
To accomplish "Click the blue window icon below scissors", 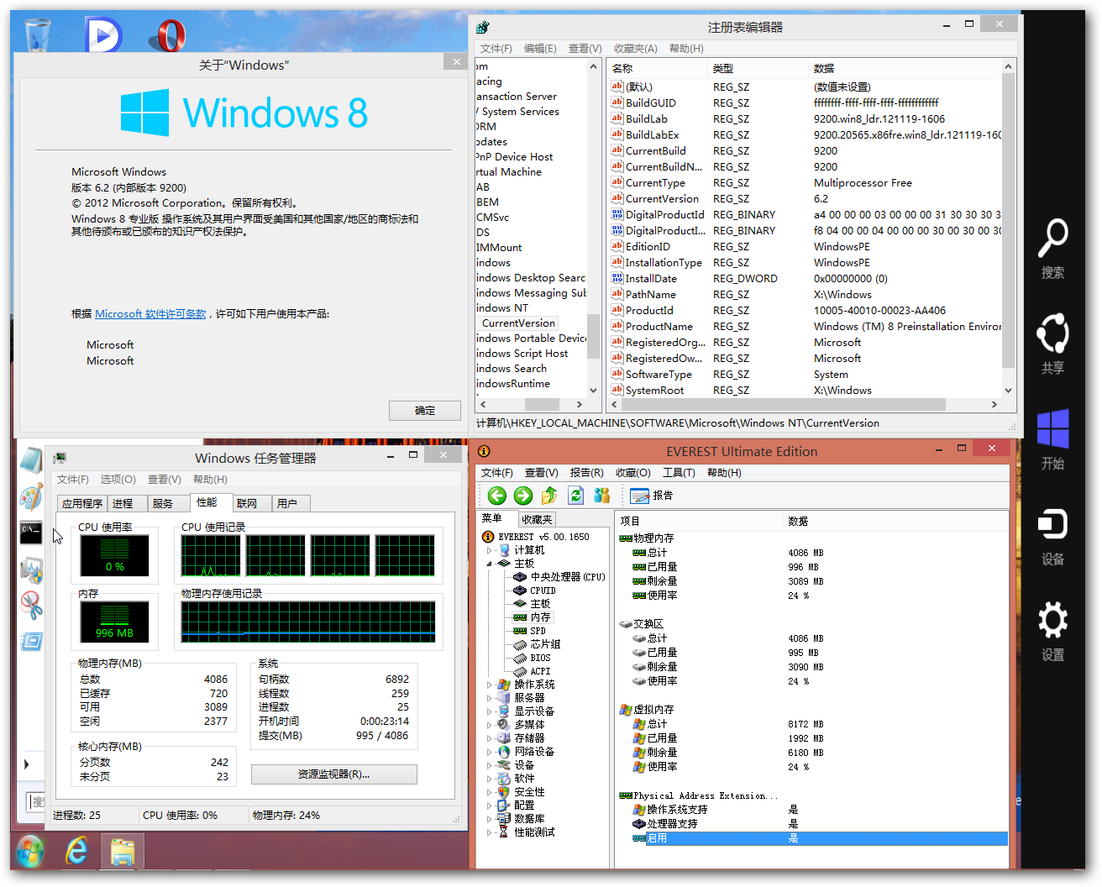I will (31, 643).
